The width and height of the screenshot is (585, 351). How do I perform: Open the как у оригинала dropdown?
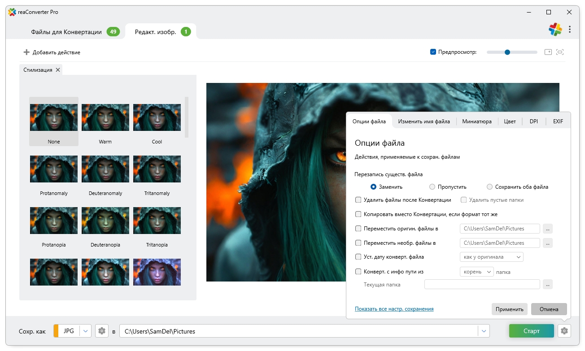pos(491,257)
